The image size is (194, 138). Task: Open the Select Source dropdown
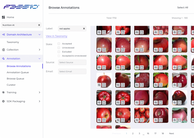click(72, 62)
